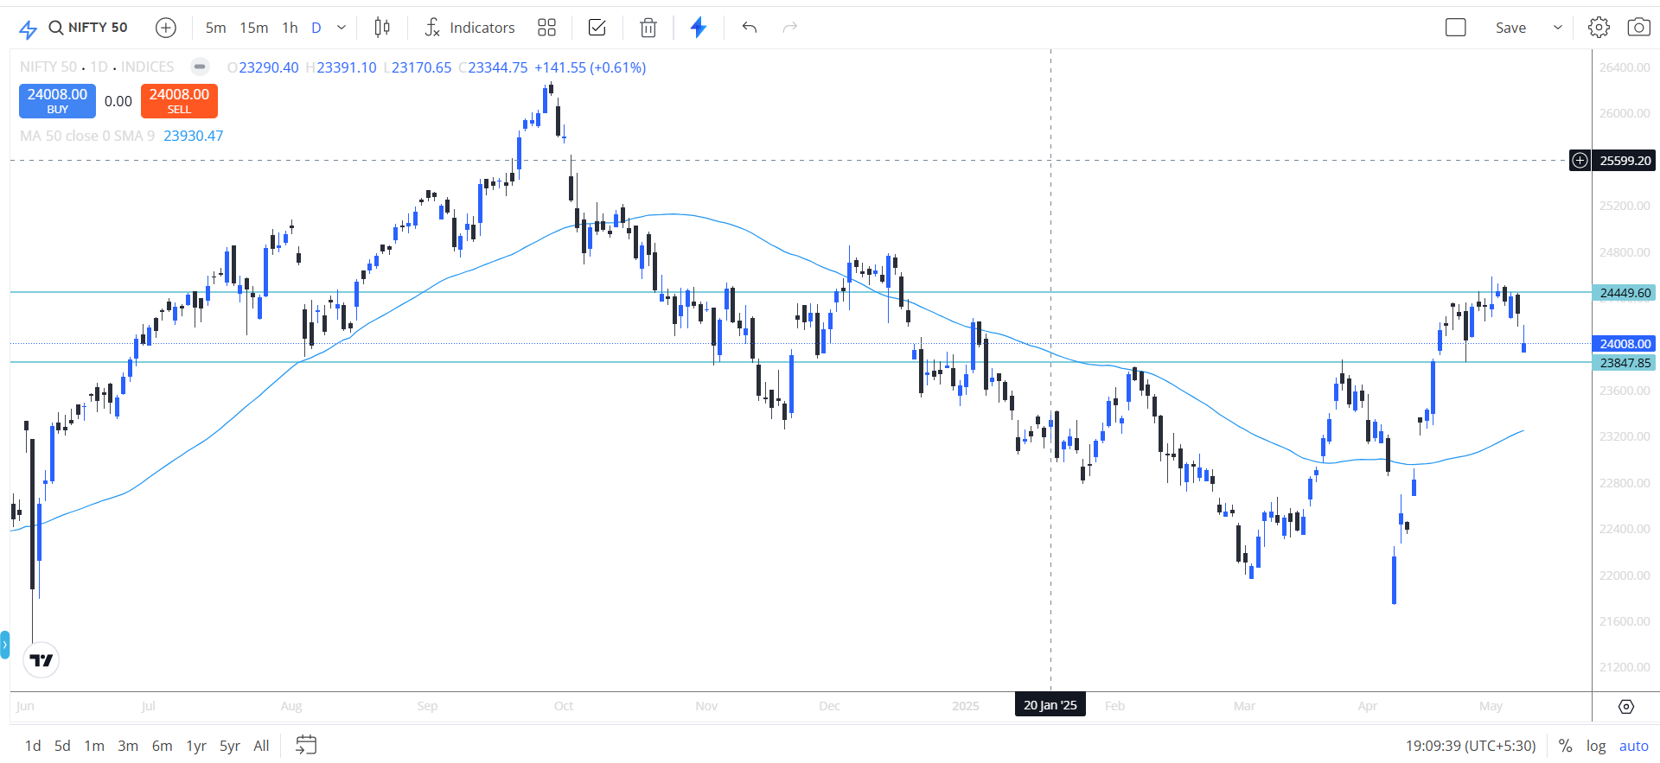1660x763 pixels.
Task: Set range to 1m
Action: 94,746
